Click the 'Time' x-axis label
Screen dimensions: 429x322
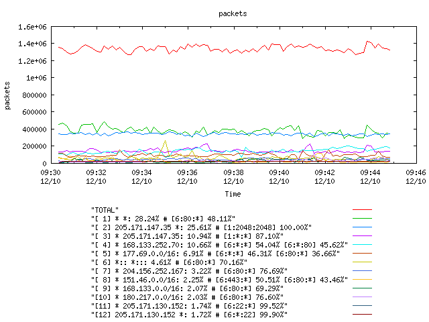coord(233,194)
